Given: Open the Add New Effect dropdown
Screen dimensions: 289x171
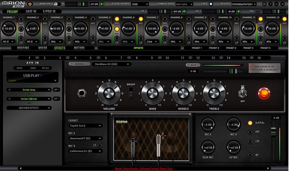Looking at the screenshot, I should pos(29,108).
